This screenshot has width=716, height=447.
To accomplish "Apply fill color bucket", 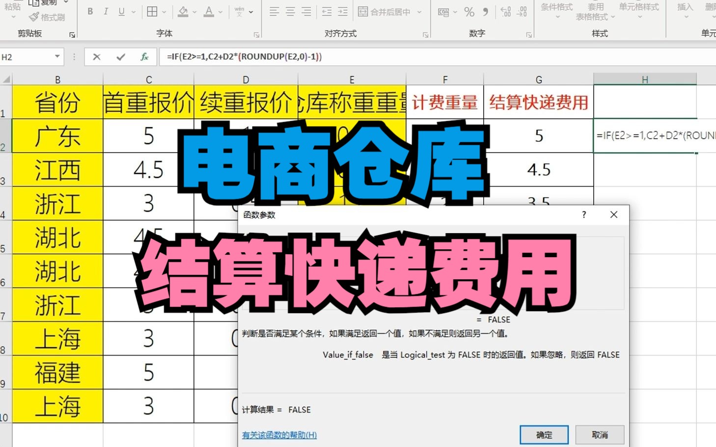I will 183,12.
